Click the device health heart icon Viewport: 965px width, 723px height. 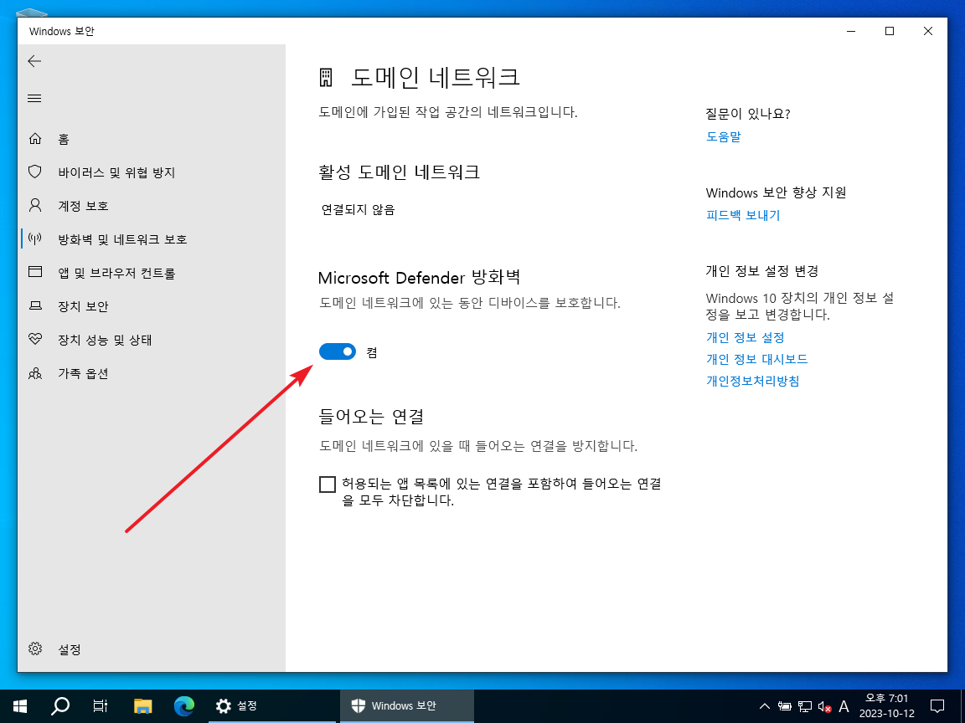coord(35,339)
